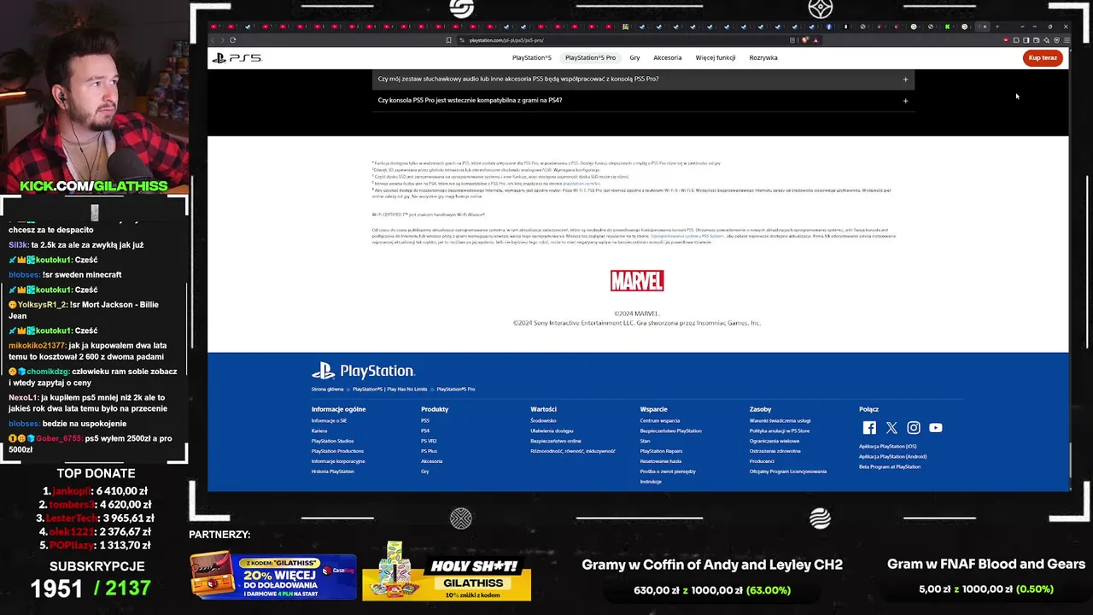
Task: Click the browser address bar URL
Action: tap(506, 40)
